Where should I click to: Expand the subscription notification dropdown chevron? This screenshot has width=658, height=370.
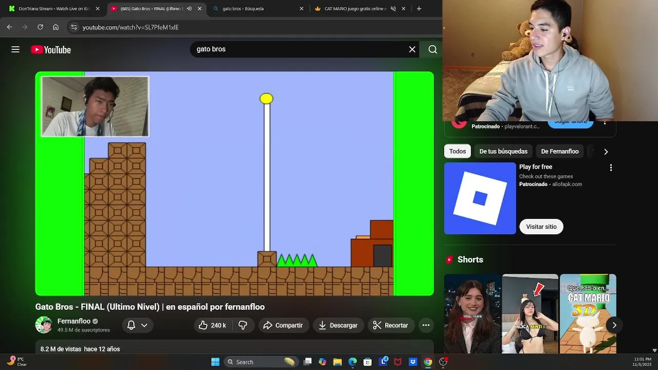[144, 325]
